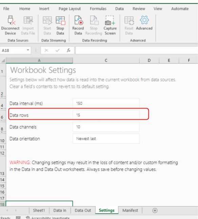Open the Formulas ribbon tab
198x219 pixels.
point(98,9)
